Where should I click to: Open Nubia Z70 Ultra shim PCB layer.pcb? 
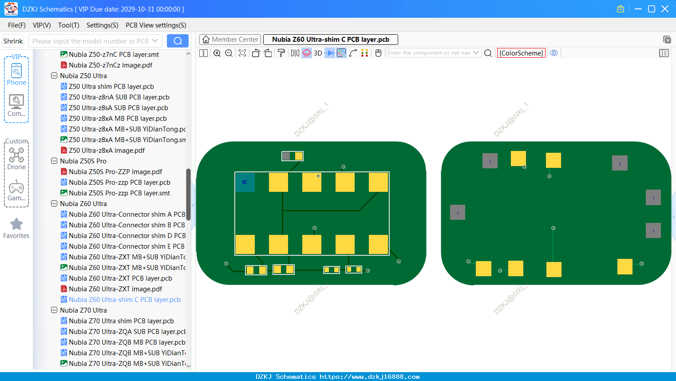(x=121, y=321)
